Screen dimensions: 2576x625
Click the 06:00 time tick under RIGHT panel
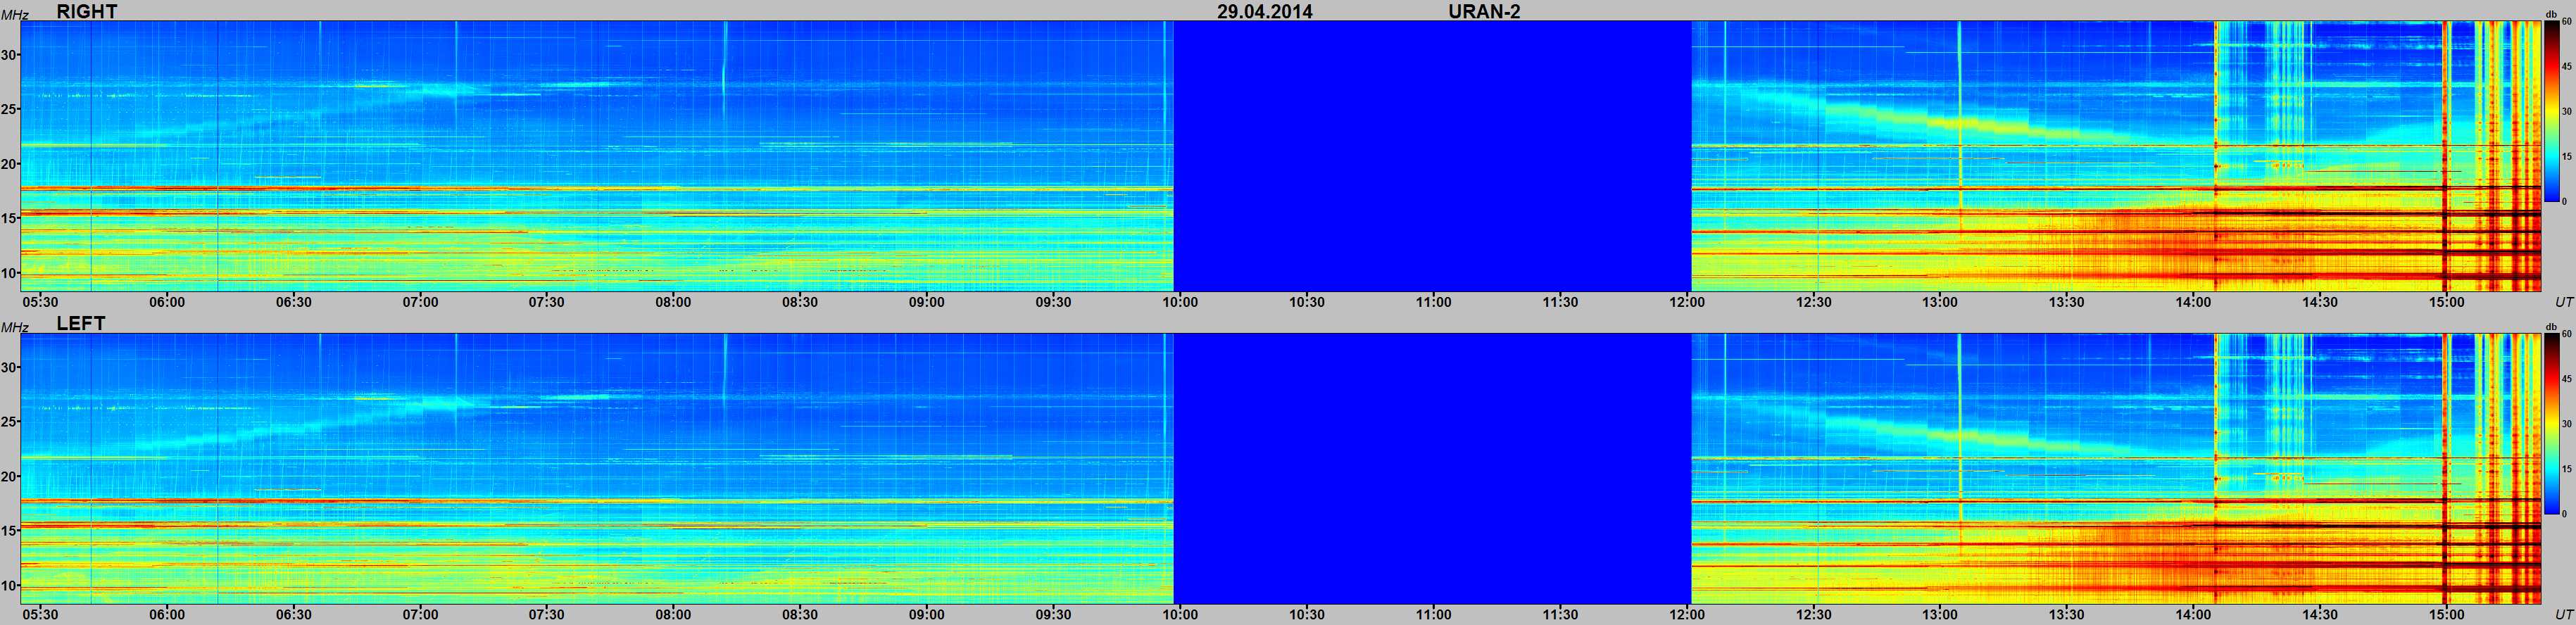[167, 302]
